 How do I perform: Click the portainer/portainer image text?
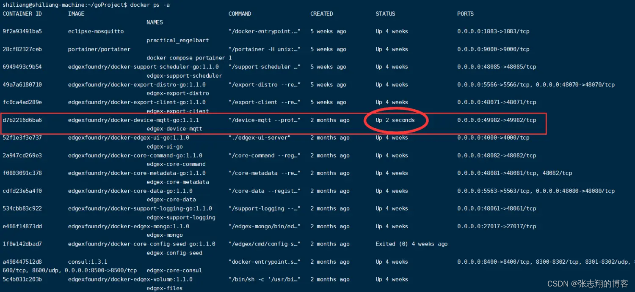click(99, 49)
